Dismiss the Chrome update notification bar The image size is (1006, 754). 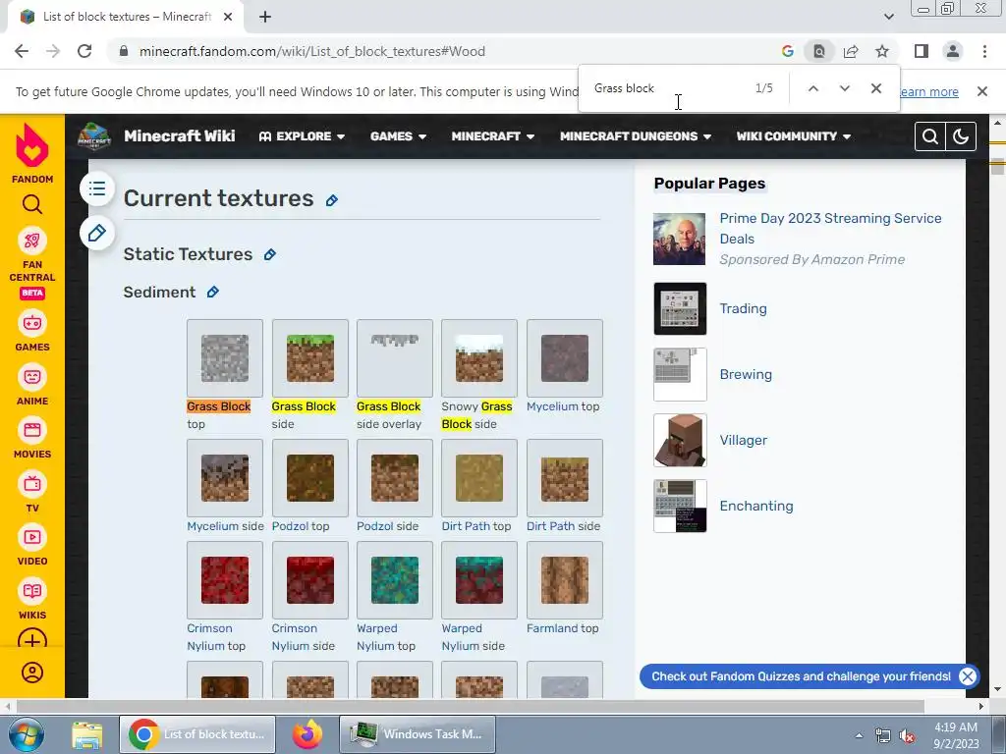981,91
